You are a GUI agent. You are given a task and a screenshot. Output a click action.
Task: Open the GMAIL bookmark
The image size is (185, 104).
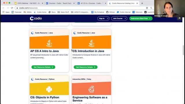28,12
